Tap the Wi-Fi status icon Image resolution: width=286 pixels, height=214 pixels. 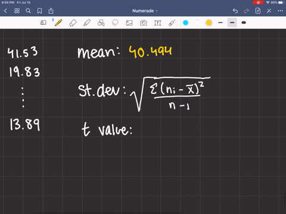pos(268,2)
